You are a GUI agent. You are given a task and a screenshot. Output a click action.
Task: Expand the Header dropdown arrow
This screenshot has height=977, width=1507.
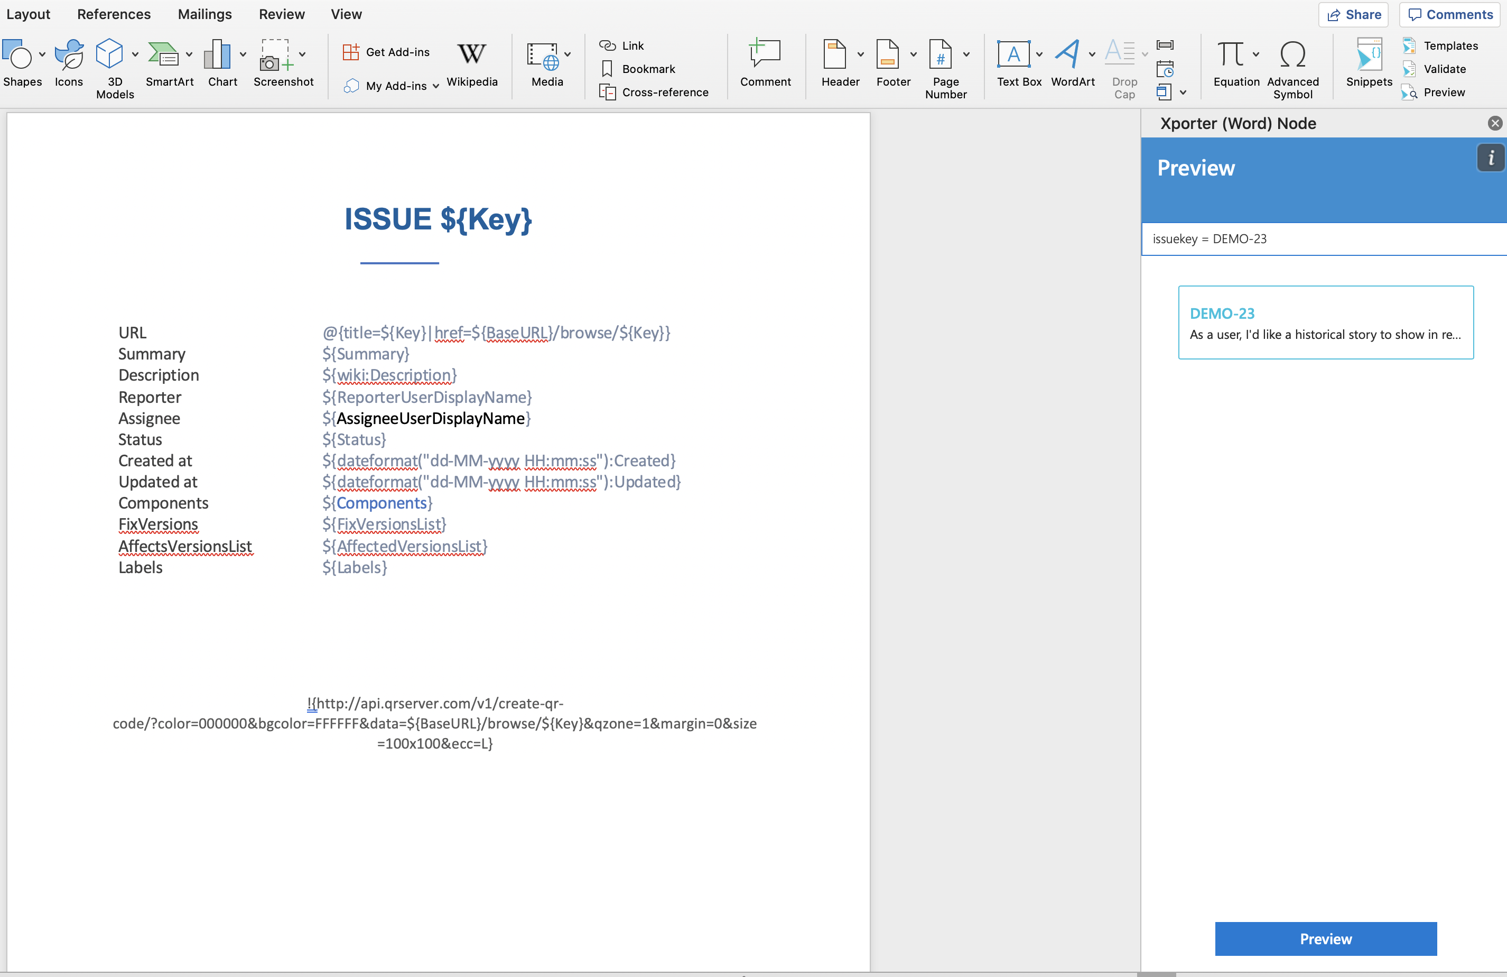860,54
